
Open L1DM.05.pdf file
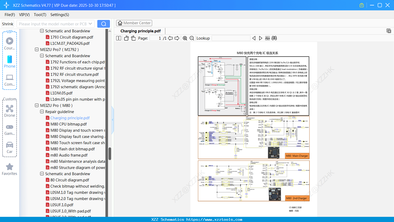[x=59, y=93]
